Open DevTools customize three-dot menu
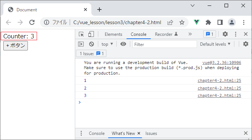Viewport: 252px width, 140px height. 235,34
